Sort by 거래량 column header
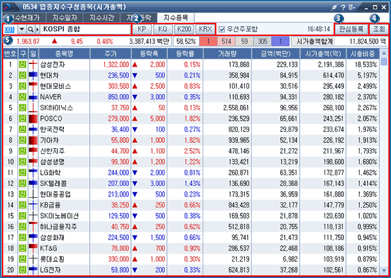 [x=227, y=54]
